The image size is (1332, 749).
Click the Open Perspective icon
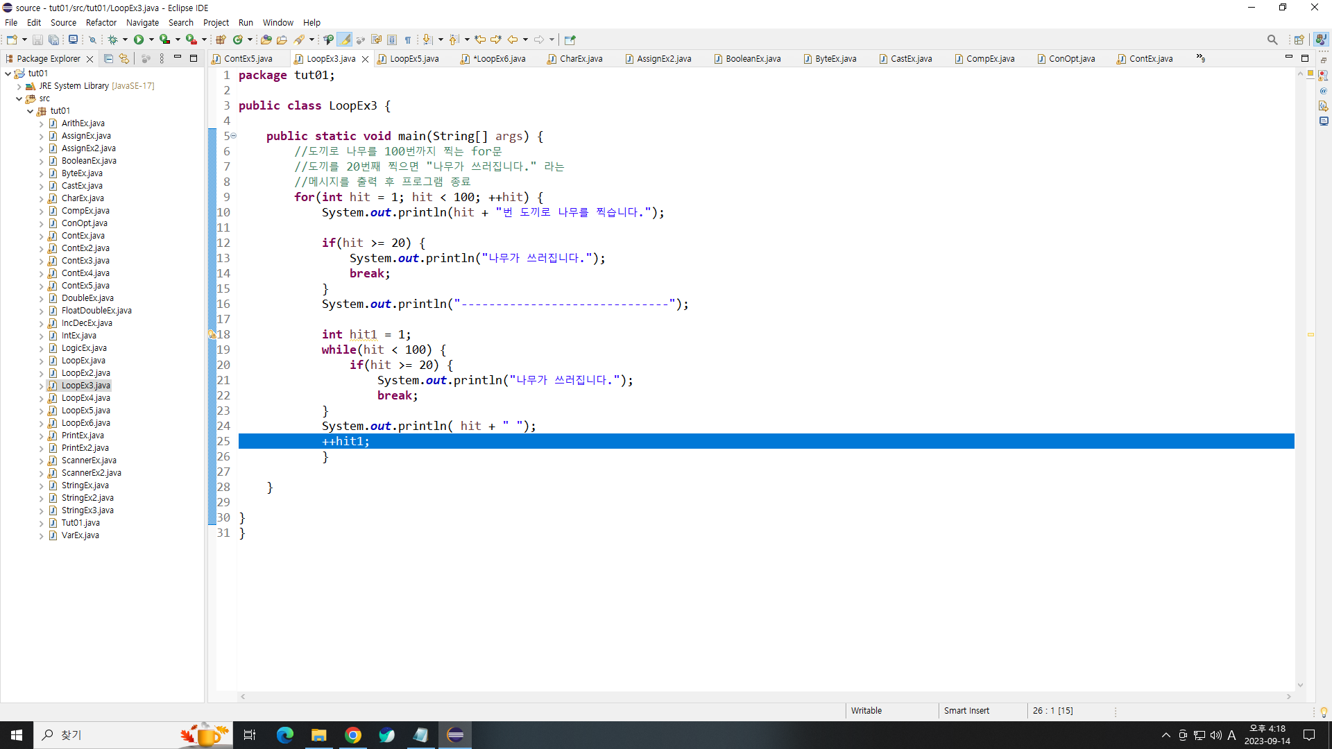(x=1299, y=40)
